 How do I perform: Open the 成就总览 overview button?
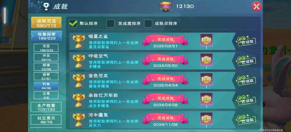47,22
